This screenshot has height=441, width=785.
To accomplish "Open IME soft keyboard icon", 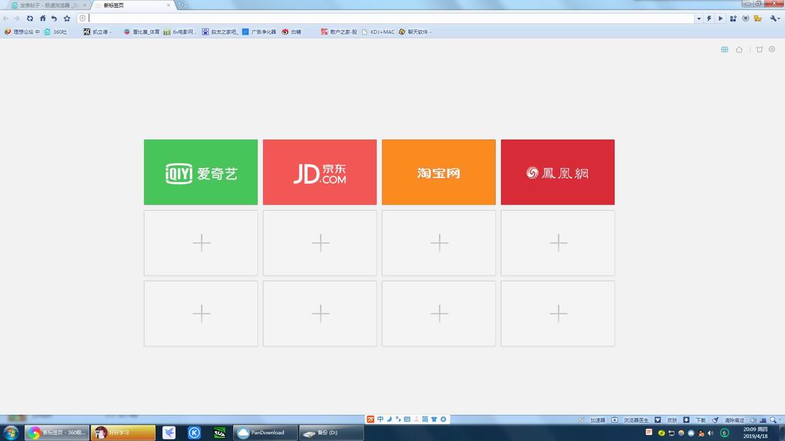I will (x=407, y=419).
